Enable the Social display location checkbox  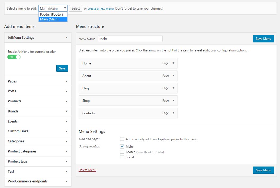(122, 157)
